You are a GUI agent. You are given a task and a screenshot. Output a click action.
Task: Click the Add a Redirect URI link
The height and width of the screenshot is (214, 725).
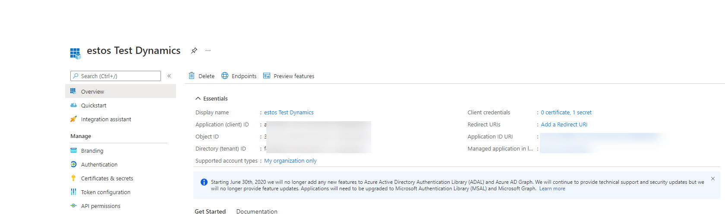(564, 124)
